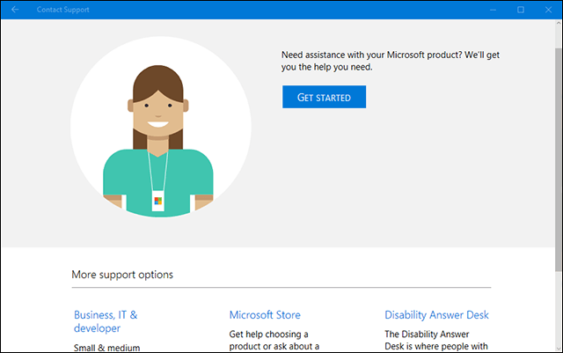Screen dimensions: 563x353
Task: Click the Microsoft logo badge on lanyard
Action: tap(158, 202)
